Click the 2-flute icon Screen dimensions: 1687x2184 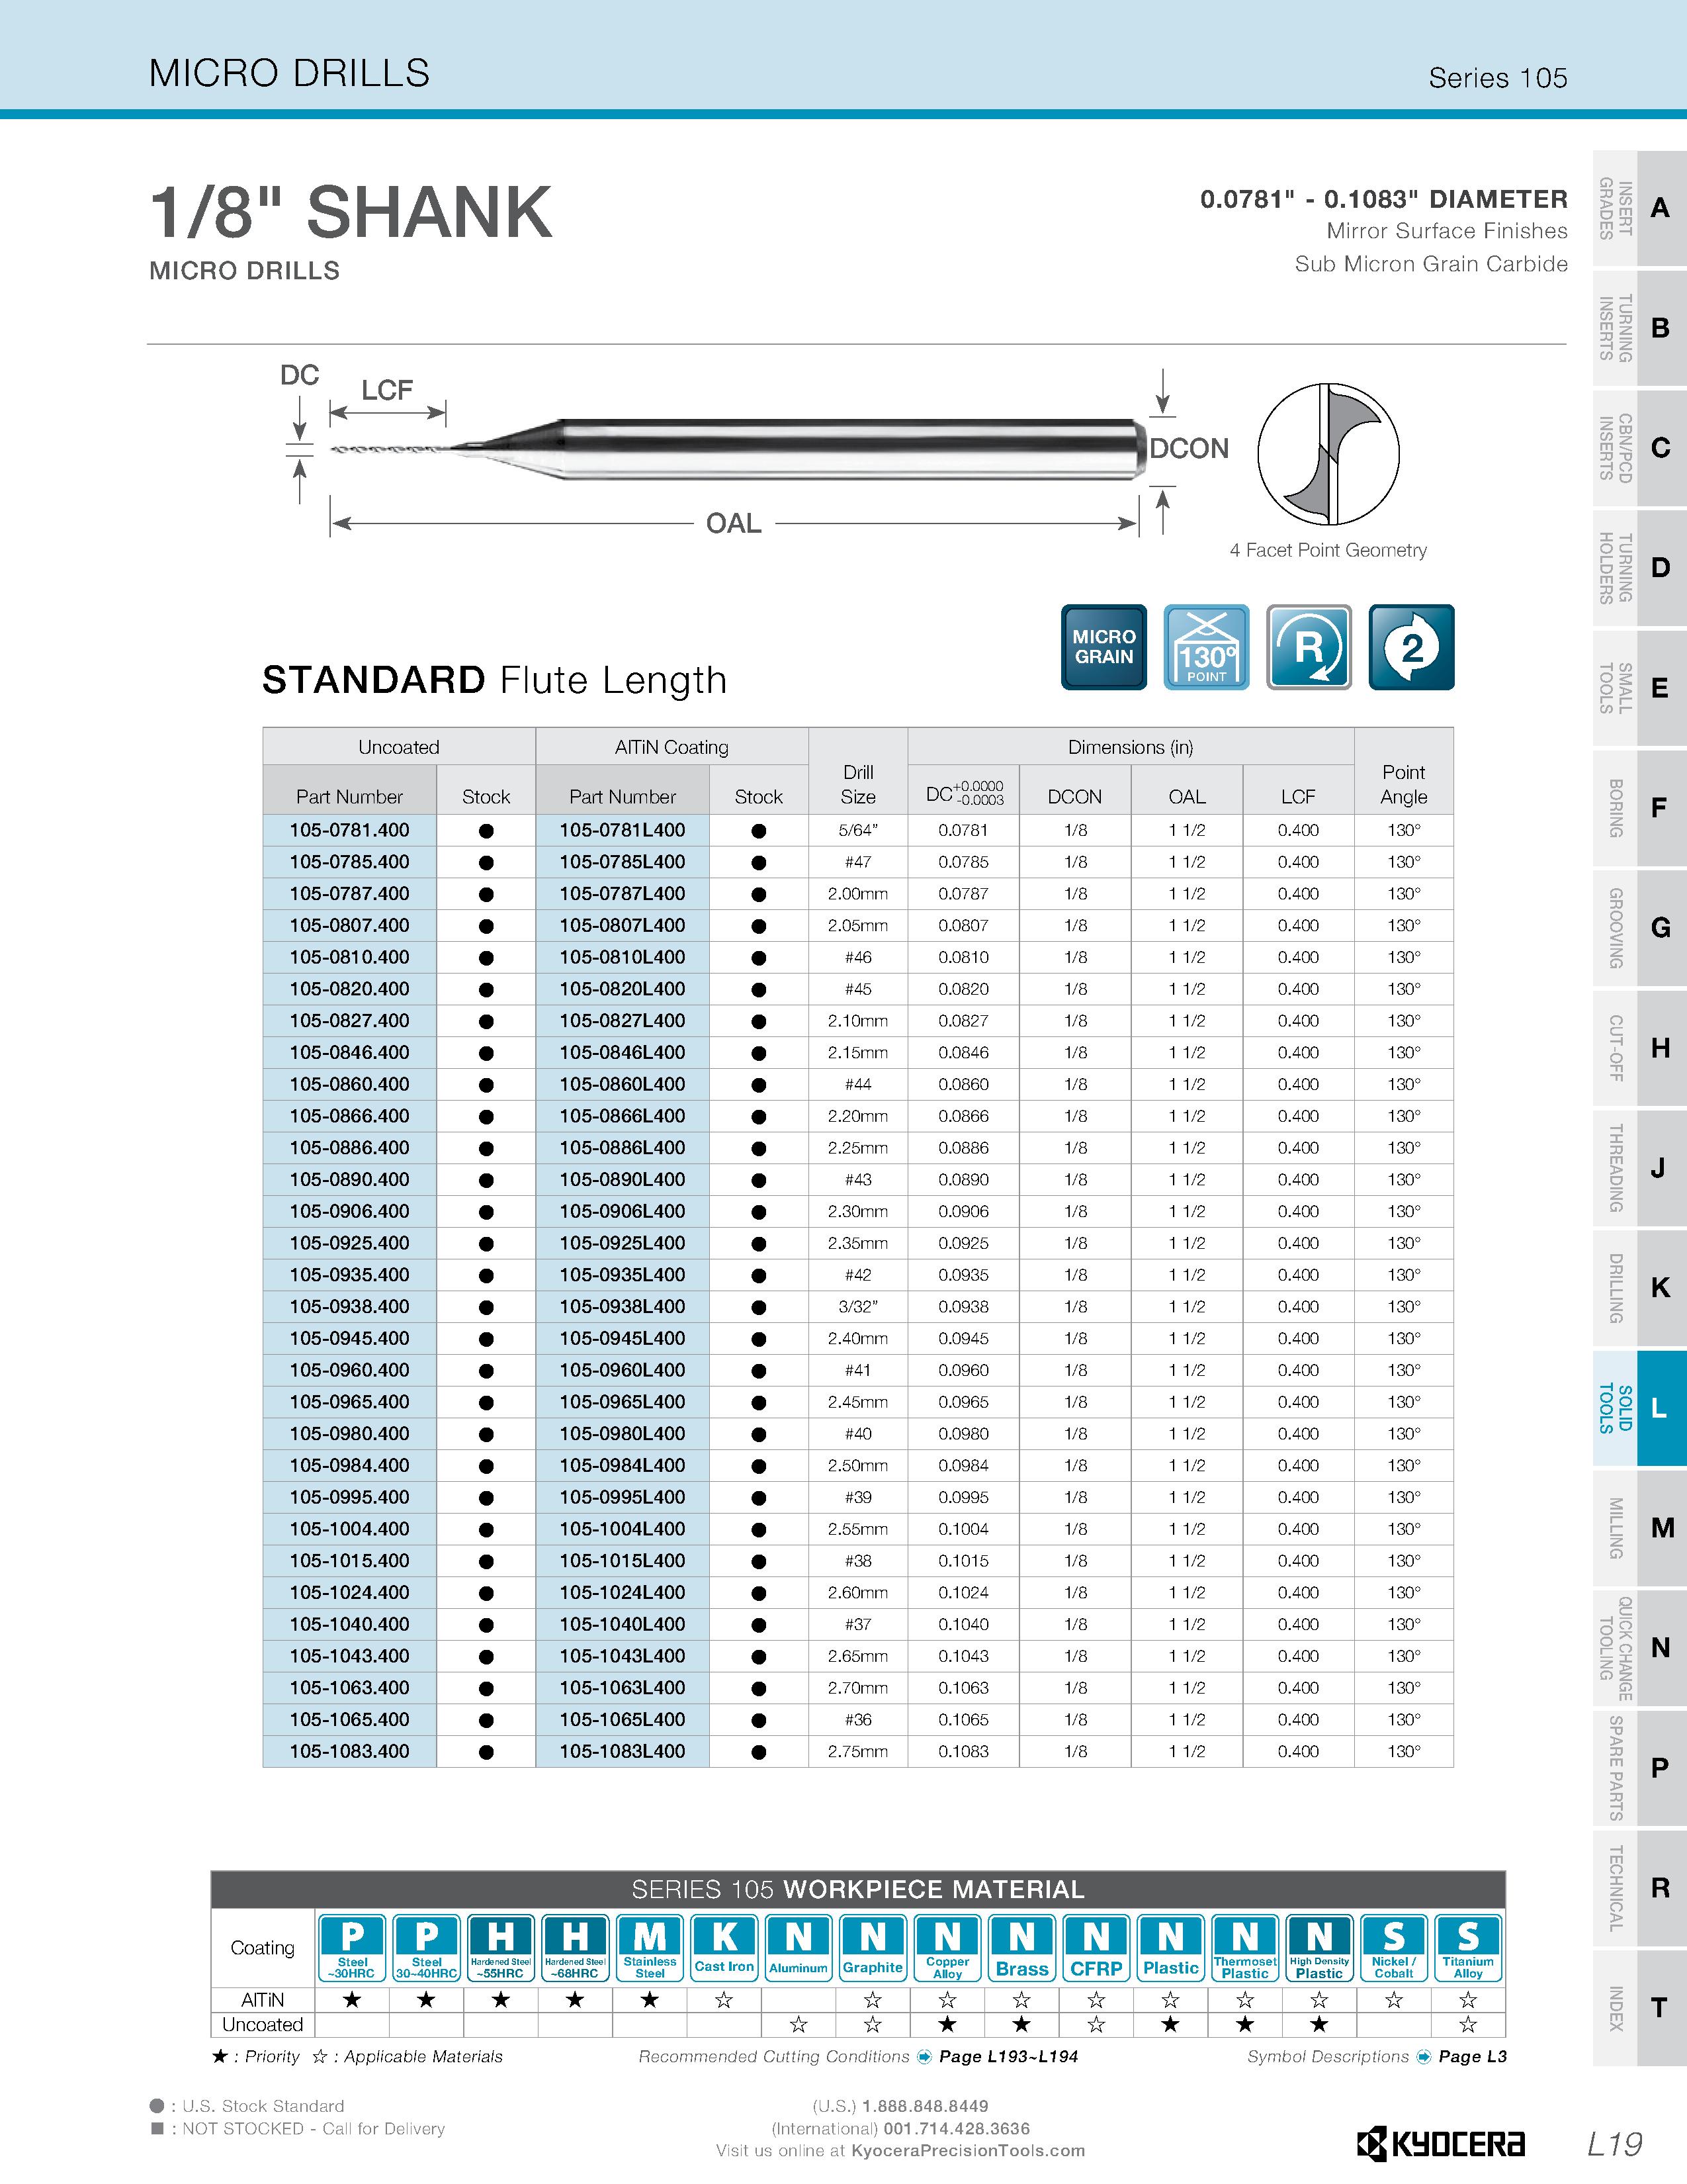[x=1411, y=647]
